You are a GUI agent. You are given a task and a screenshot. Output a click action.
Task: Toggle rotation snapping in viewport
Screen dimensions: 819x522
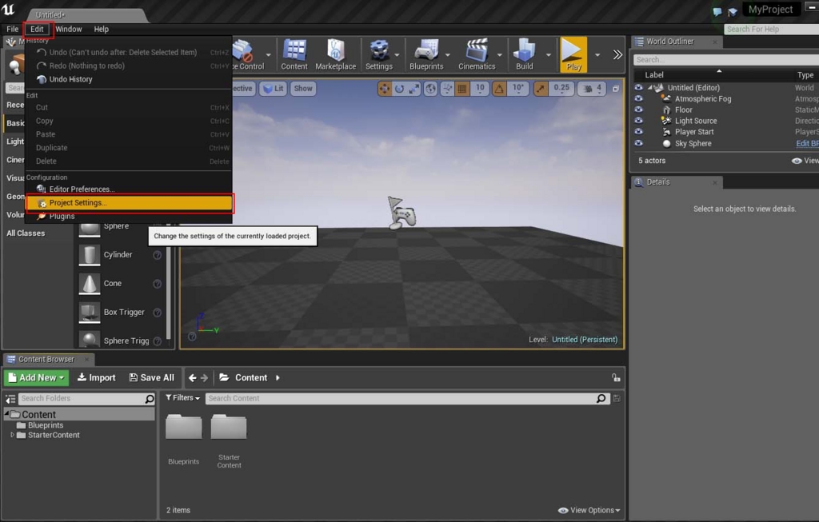499,89
